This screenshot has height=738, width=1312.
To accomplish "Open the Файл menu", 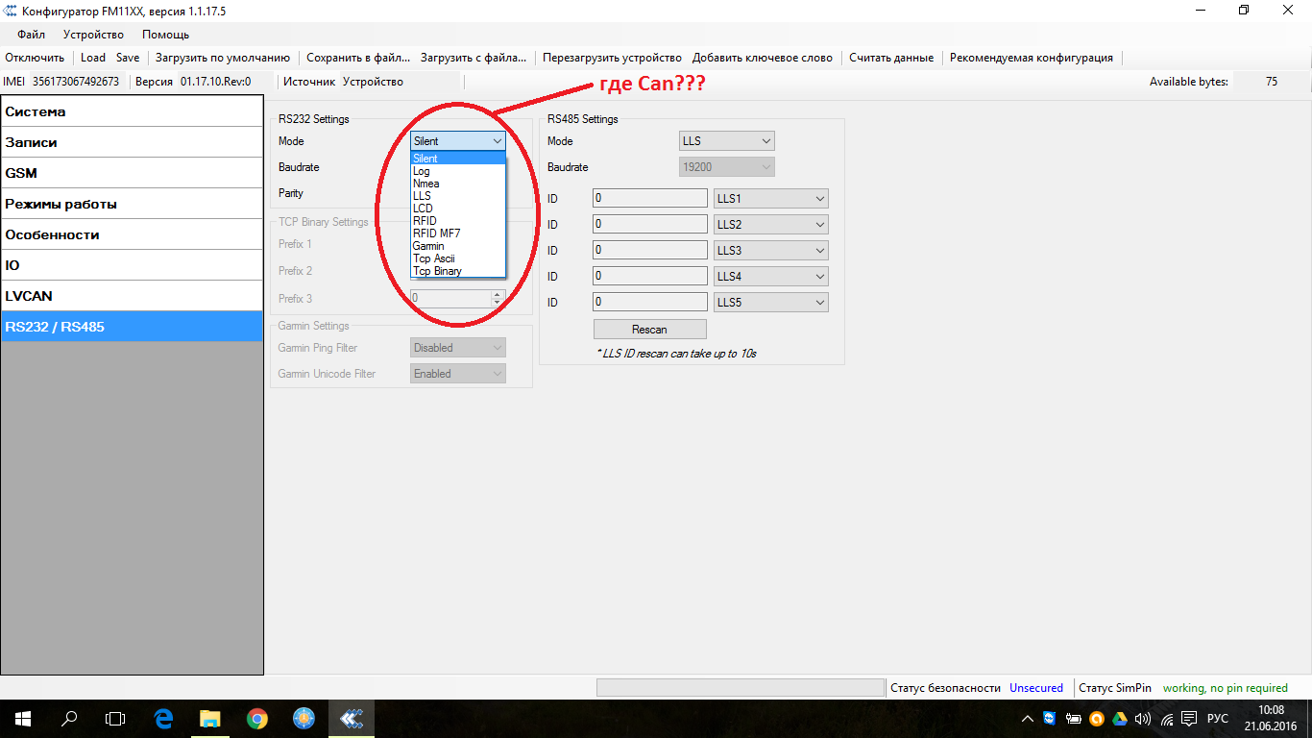I will 31,35.
